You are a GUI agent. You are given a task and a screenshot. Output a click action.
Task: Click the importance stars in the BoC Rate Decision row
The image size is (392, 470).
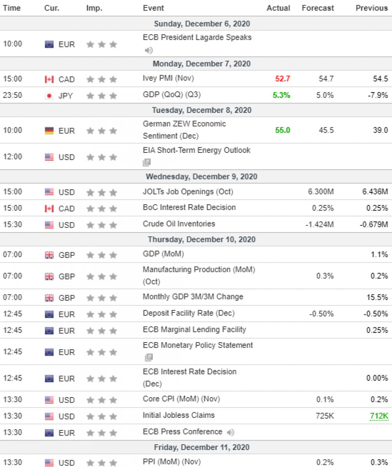pos(102,209)
